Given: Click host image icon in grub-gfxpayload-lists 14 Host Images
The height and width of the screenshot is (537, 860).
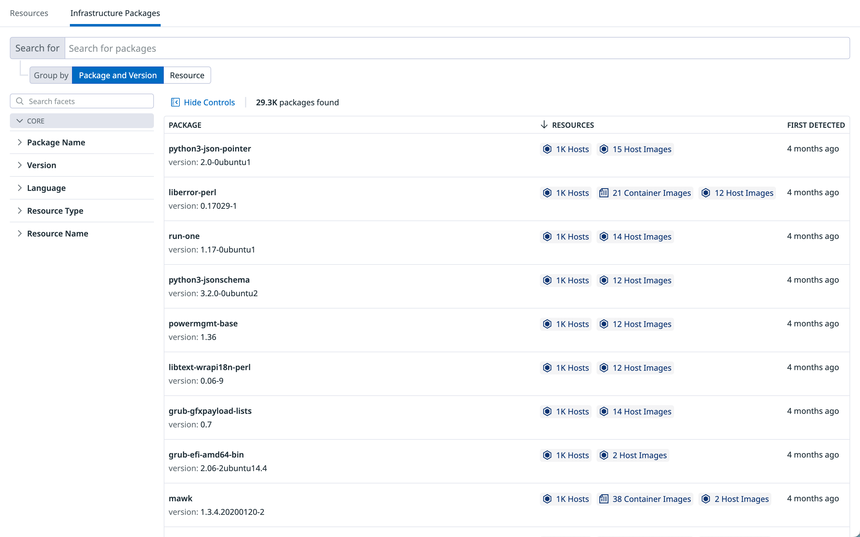Looking at the screenshot, I should pos(604,411).
